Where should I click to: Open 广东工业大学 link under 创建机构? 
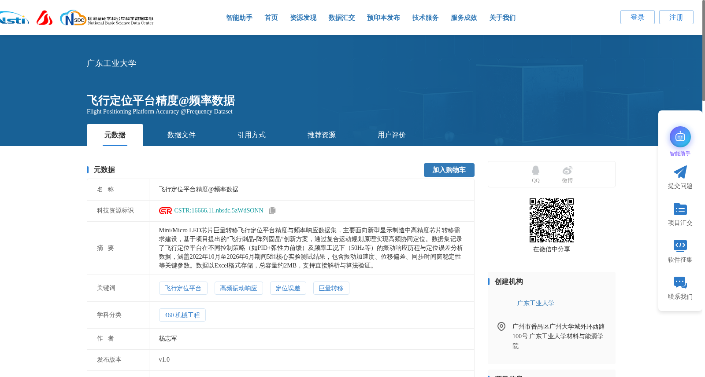click(535, 303)
